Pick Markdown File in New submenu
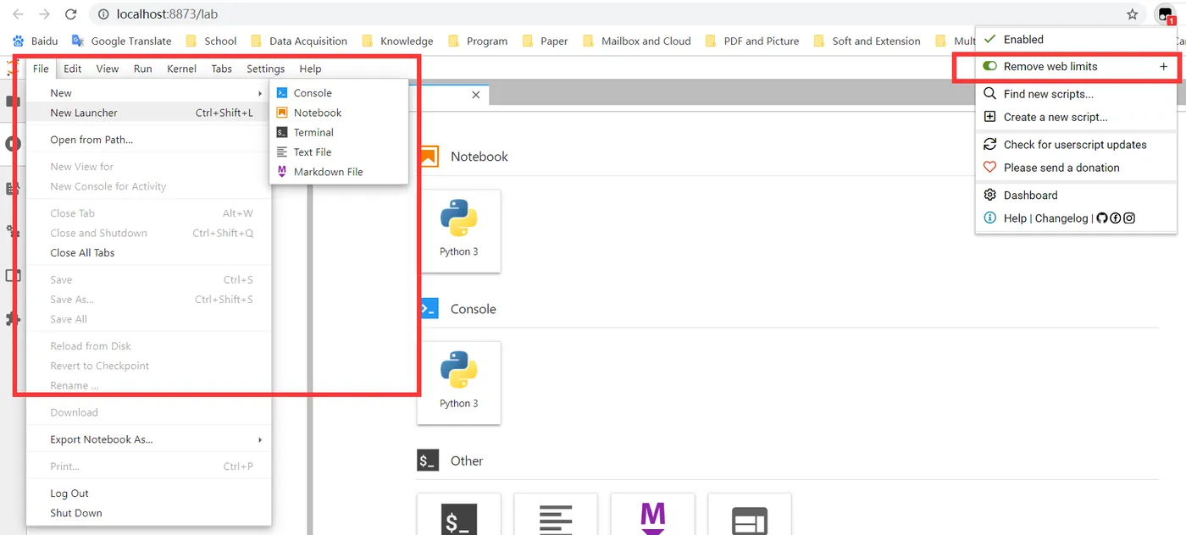The width and height of the screenshot is (1186, 535). 339,171
